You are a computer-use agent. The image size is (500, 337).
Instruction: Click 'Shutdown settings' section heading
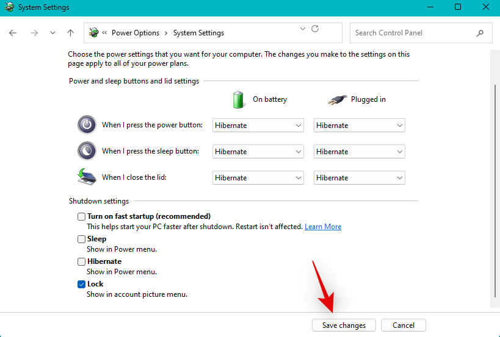point(99,201)
